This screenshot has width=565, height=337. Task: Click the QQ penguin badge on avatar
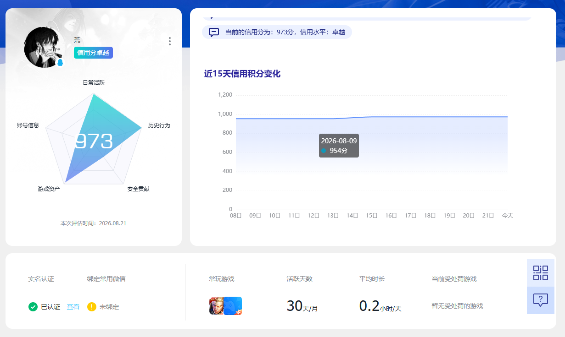[60, 62]
